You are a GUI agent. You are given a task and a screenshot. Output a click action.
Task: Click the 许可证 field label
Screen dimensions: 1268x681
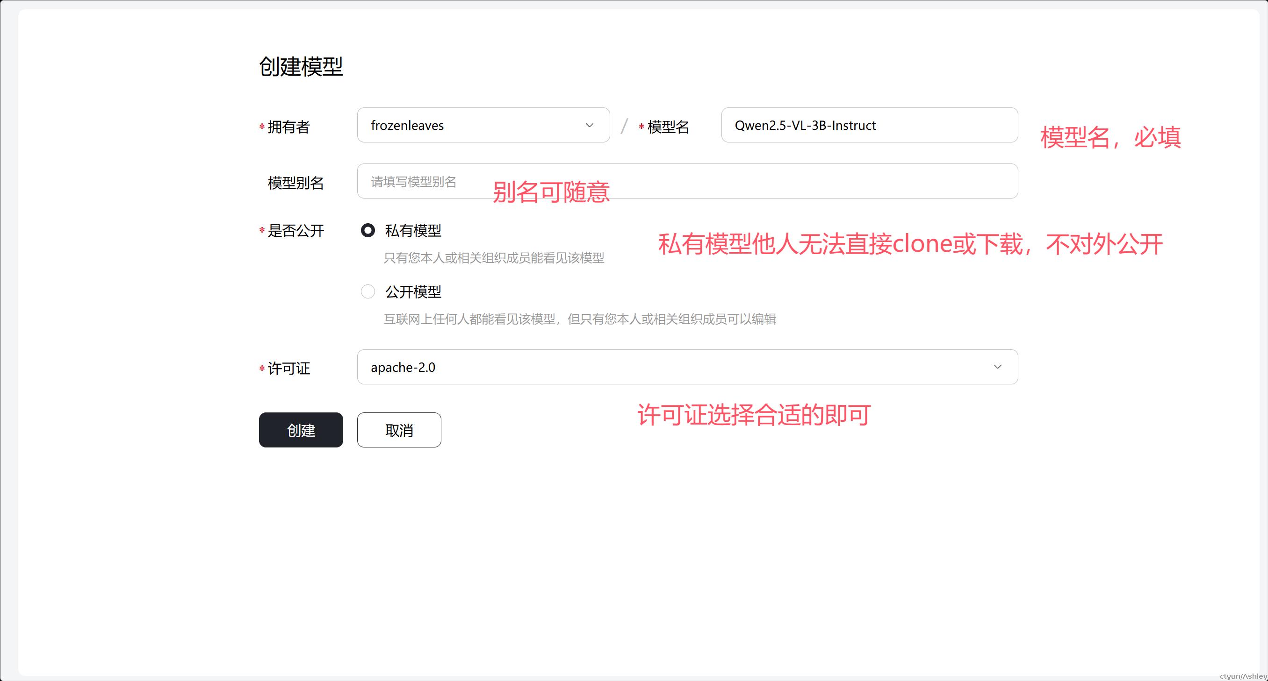288,368
